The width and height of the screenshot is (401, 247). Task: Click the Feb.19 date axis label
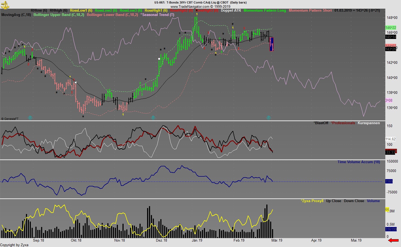239,241
